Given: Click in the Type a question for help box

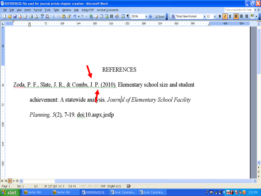Looking at the screenshot, I should pyautogui.click(x=239, y=10).
